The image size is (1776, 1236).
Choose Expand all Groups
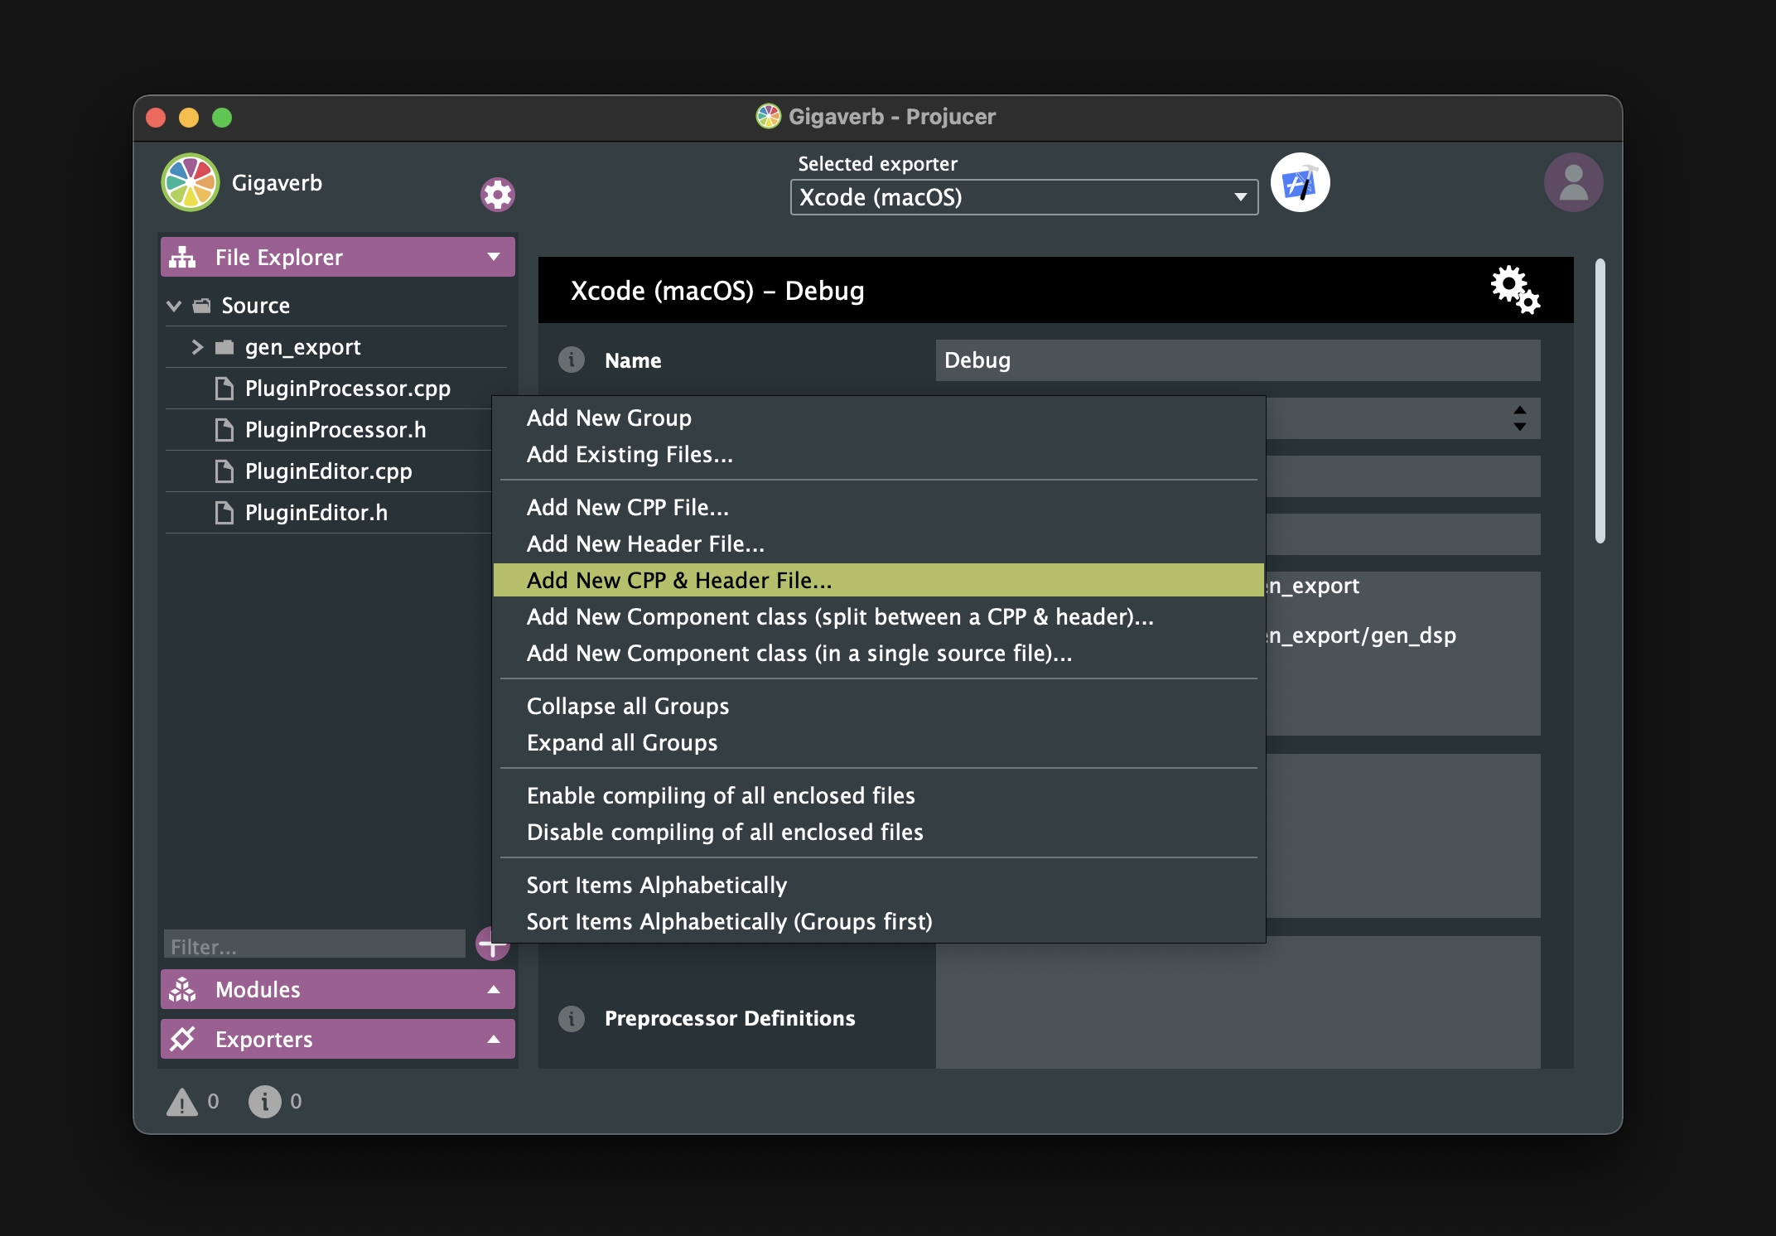point(878,742)
